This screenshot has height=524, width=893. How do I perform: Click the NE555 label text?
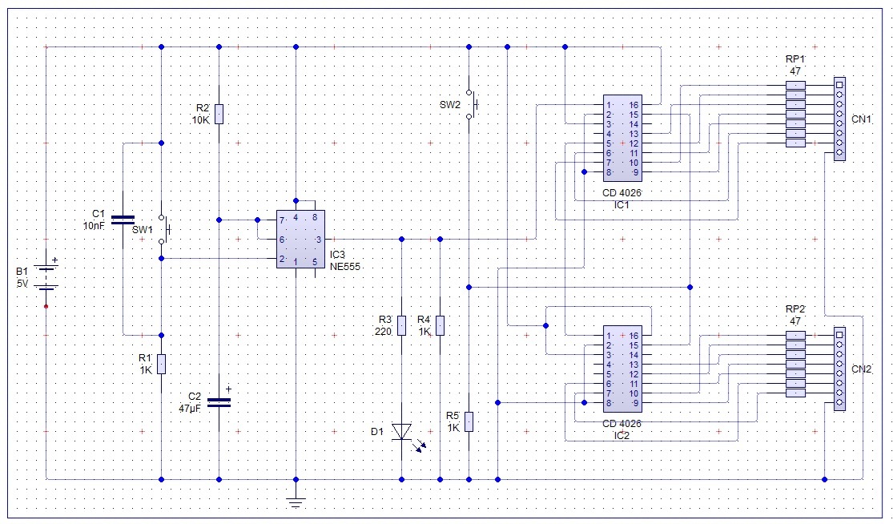coord(345,266)
